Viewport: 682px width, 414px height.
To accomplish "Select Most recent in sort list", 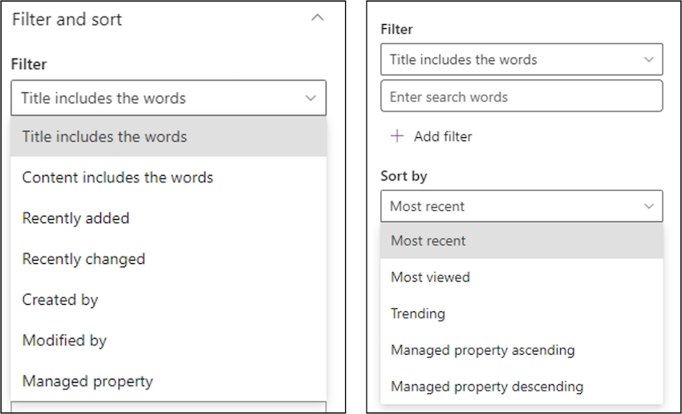I will [522, 241].
